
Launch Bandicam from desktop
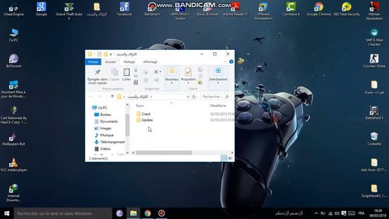pyautogui.click(x=152, y=10)
